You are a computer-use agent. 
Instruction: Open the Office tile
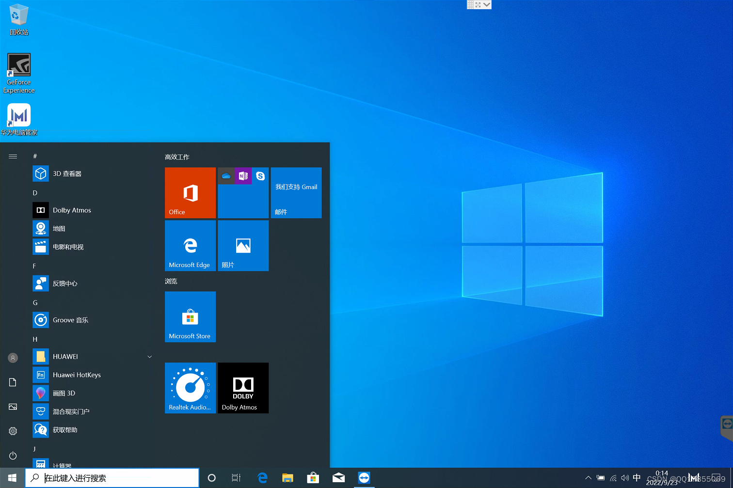190,193
